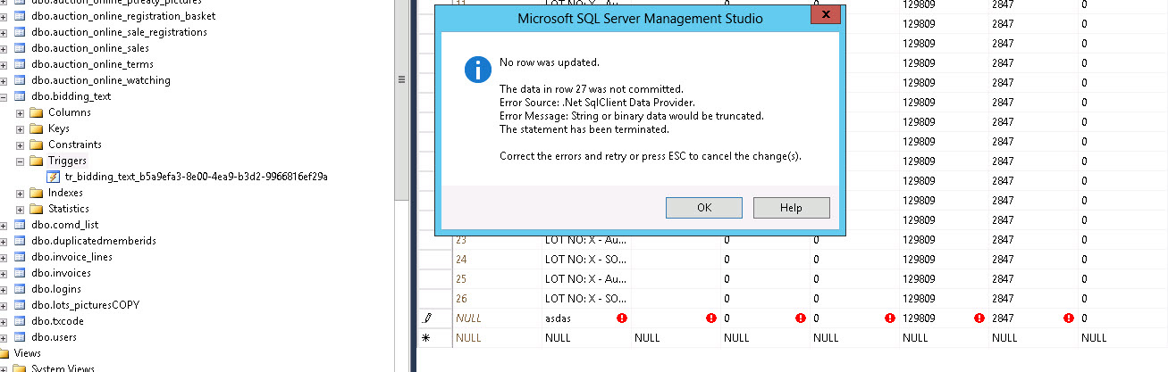Click the table icon beside dbo.auction_online_terms
The height and width of the screenshot is (372, 1168).
point(20,64)
